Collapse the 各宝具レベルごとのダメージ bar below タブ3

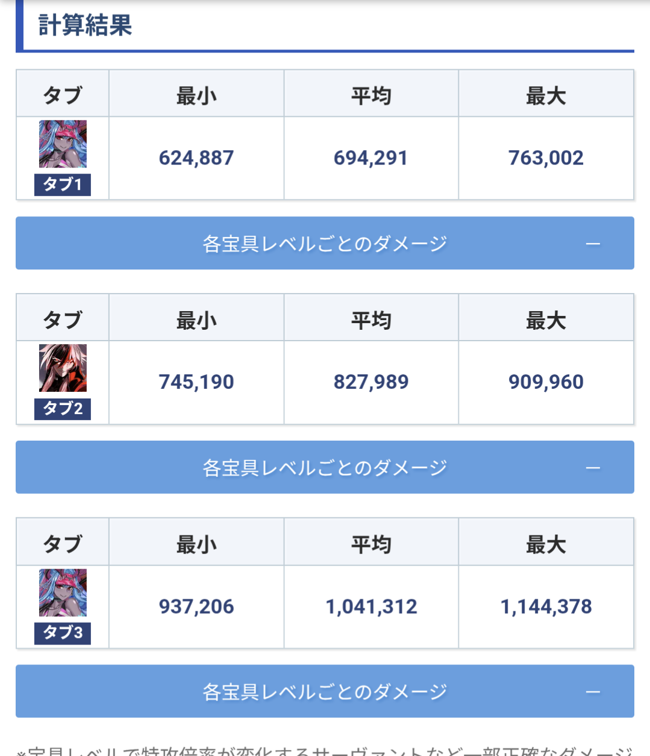[x=593, y=691]
